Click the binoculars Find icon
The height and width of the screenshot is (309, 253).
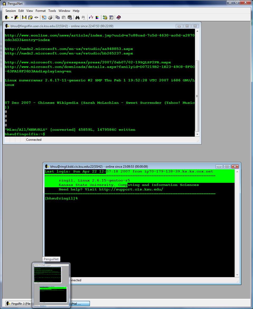pyautogui.click(x=77, y=17)
